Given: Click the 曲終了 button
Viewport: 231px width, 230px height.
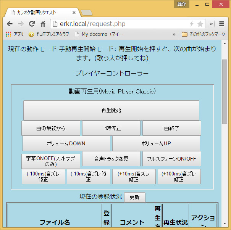Looking at the screenshot, I should click(172, 128).
